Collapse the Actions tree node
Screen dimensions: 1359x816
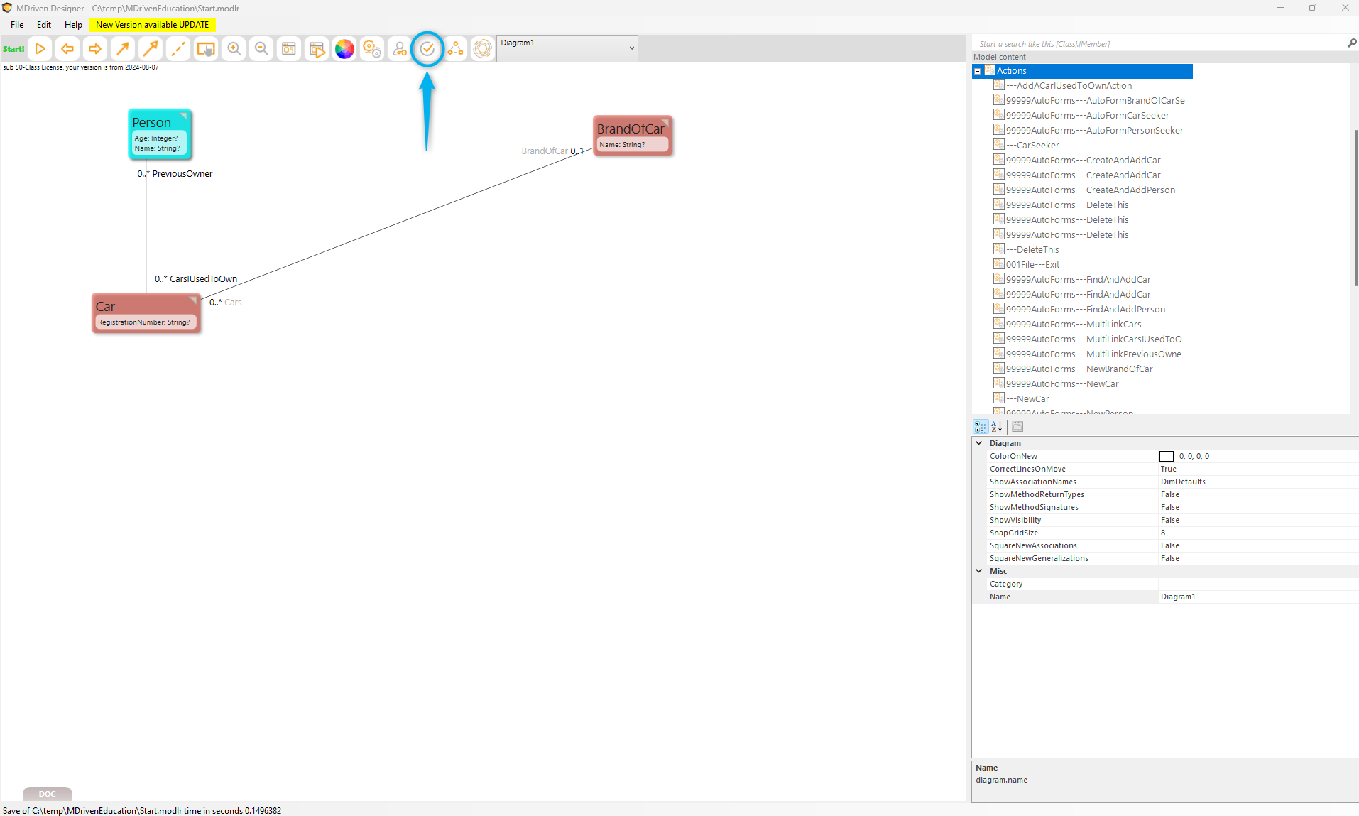click(x=978, y=71)
